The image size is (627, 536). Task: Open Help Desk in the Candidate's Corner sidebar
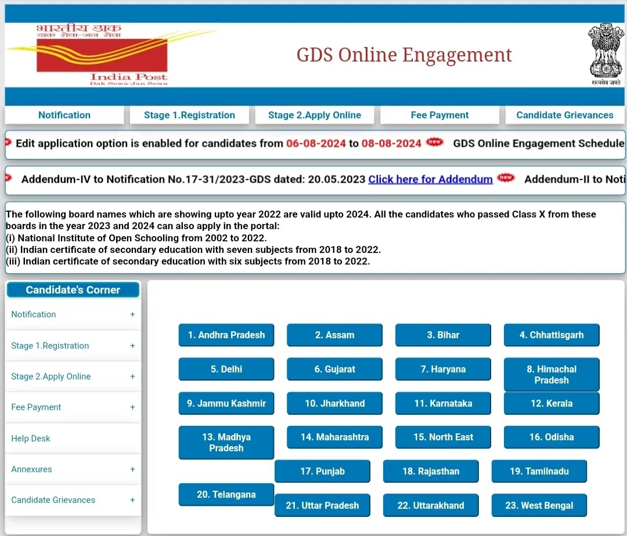click(x=73, y=438)
